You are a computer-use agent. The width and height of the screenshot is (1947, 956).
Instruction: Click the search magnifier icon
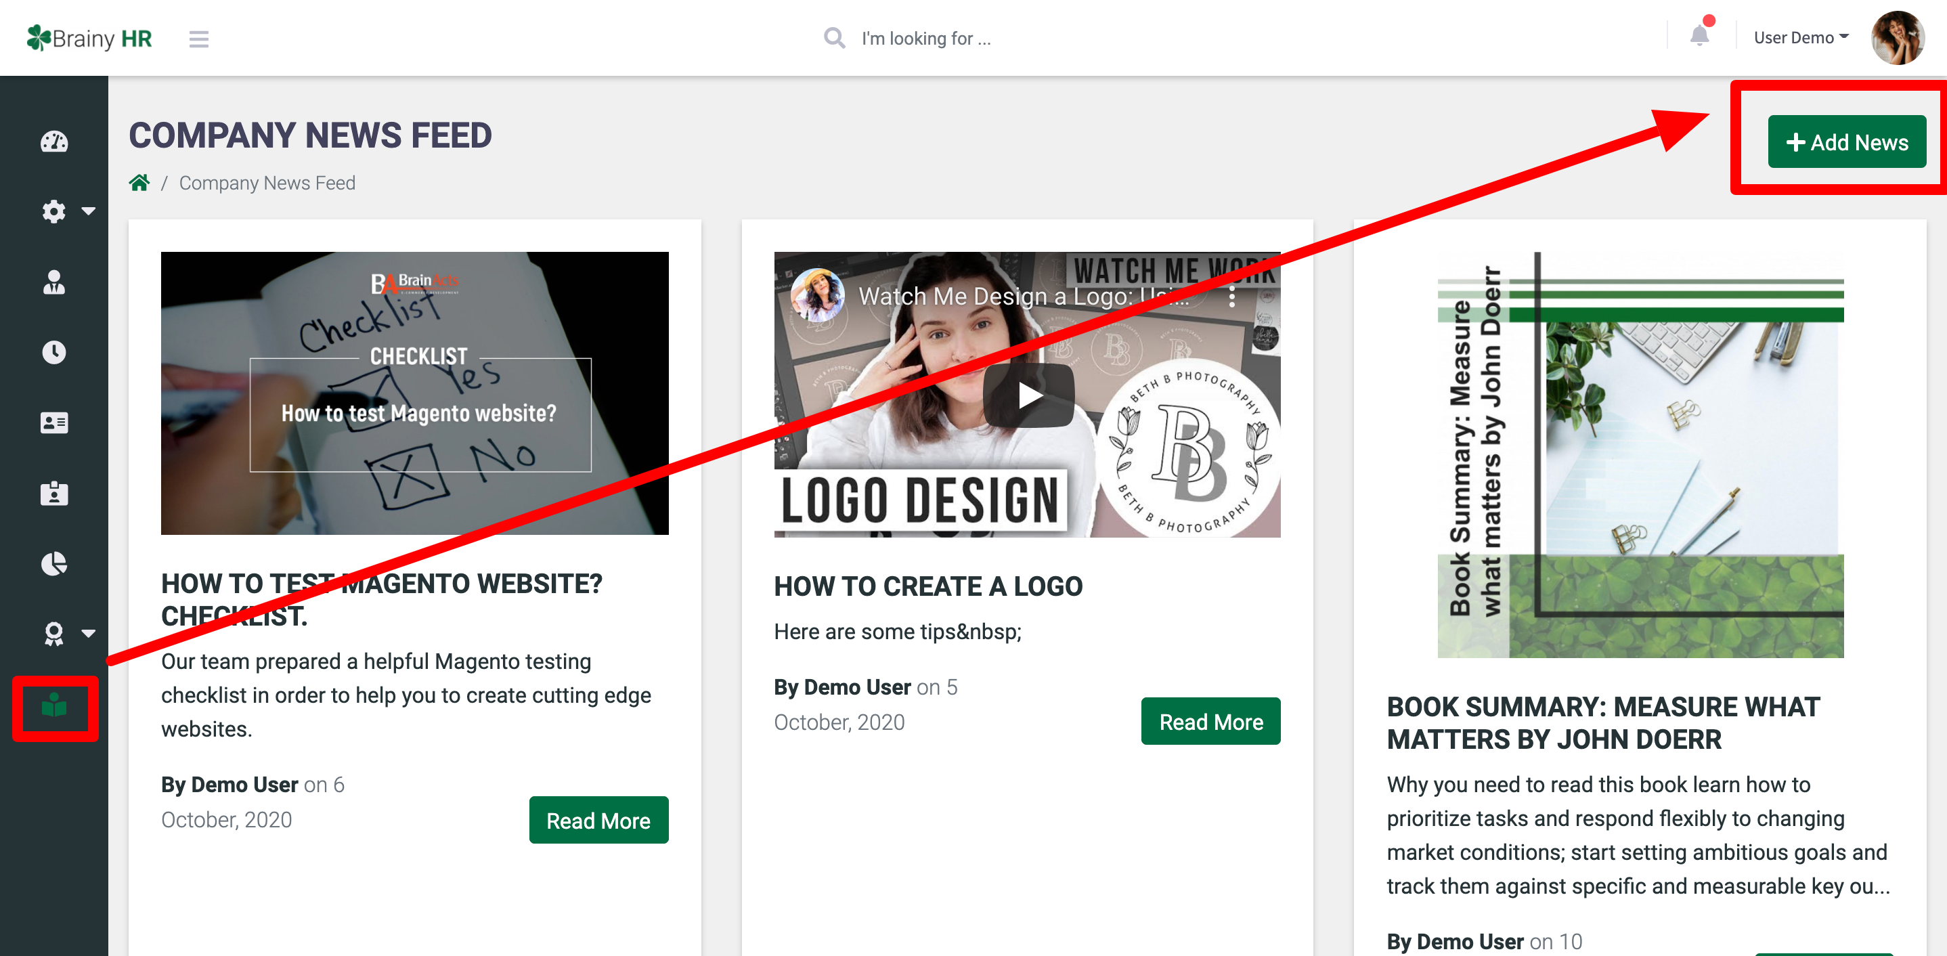pos(833,38)
